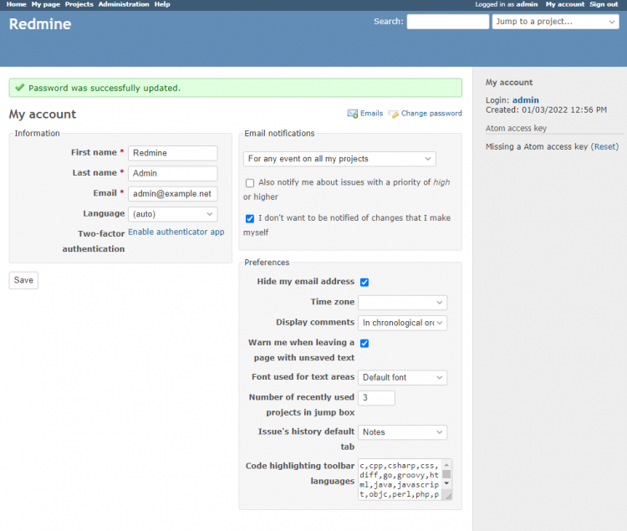Open the Language dropdown

point(173,214)
